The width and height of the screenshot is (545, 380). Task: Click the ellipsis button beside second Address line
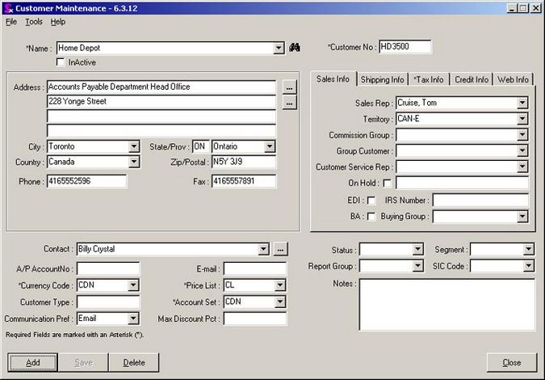[x=290, y=103]
